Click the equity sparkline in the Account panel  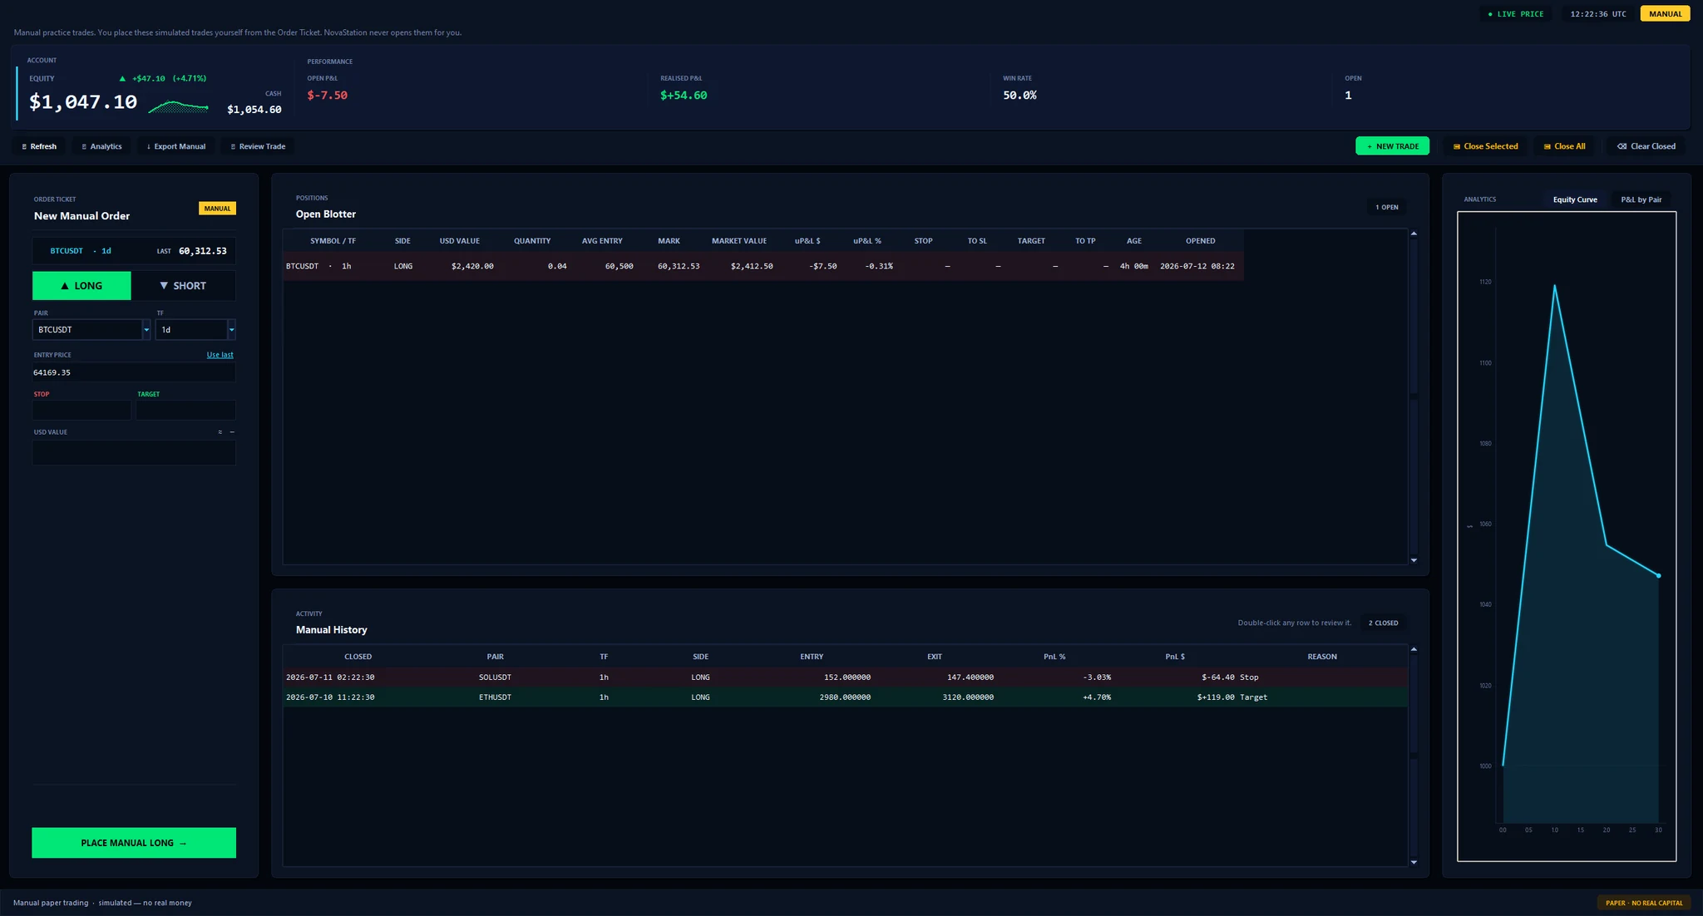click(x=178, y=106)
